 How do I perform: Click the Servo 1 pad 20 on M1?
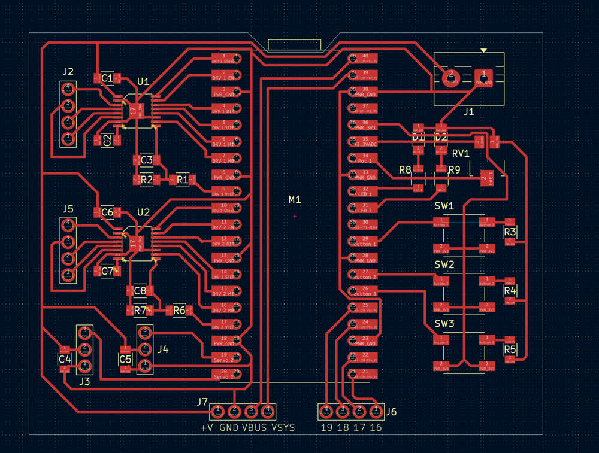[227, 375]
